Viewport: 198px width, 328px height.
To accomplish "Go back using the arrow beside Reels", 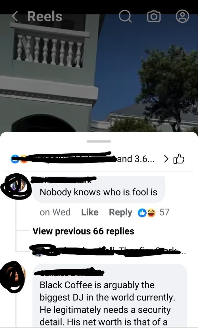I will tap(15, 16).
